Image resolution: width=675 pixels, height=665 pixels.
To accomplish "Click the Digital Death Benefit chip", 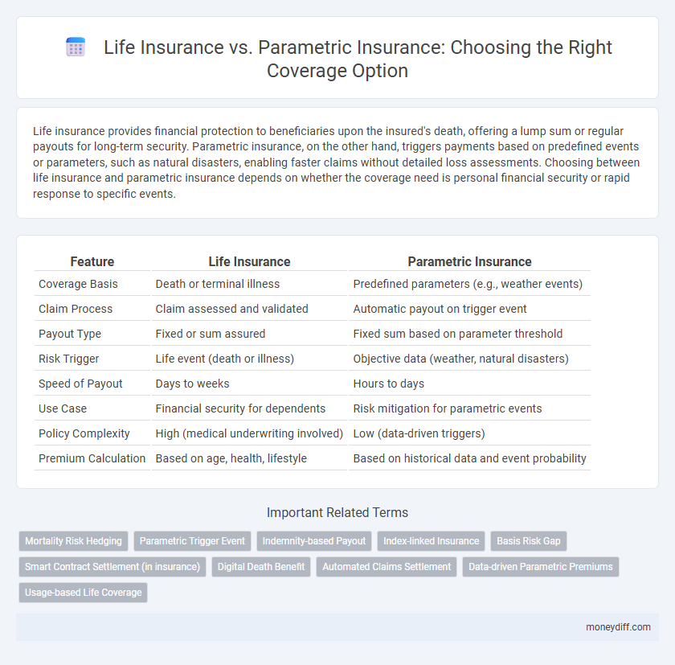I will tap(260, 567).
